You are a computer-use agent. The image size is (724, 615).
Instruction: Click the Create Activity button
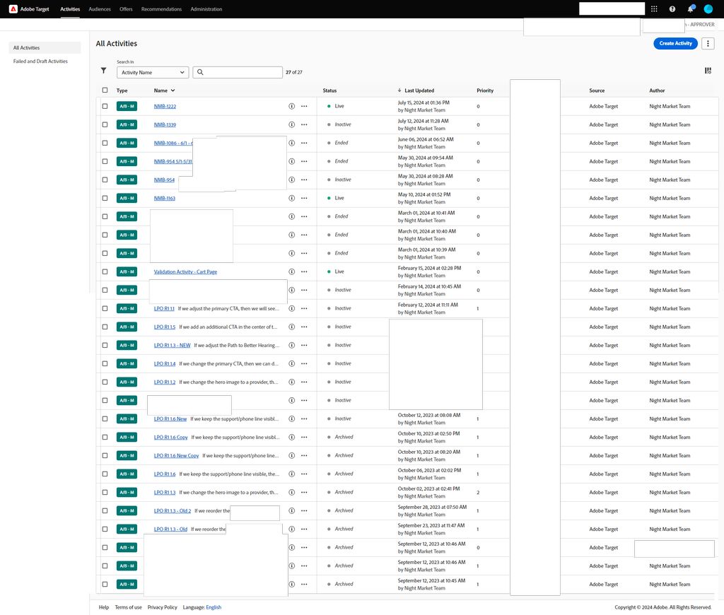[675, 44]
